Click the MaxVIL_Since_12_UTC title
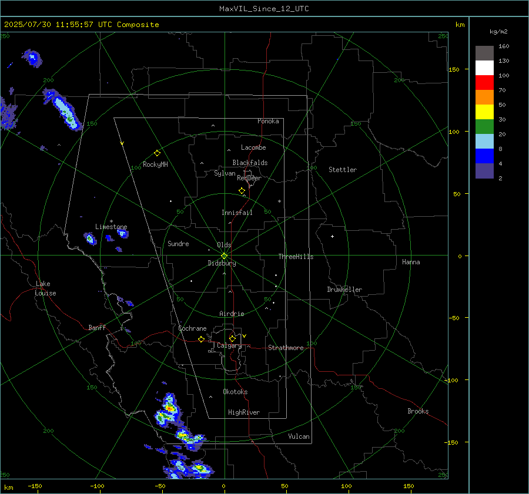This screenshot has width=529, height=494. click(264, 9)
